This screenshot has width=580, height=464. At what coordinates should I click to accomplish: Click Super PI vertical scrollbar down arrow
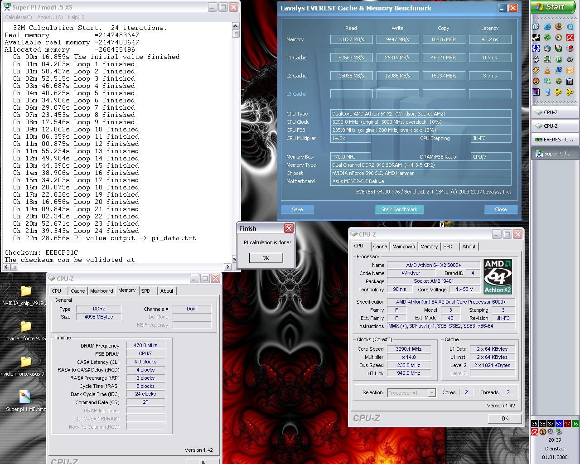pos(236,259)
